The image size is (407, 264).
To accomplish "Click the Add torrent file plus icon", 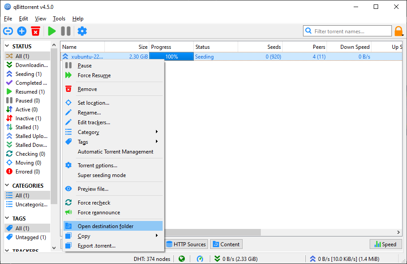I will 22,31.
